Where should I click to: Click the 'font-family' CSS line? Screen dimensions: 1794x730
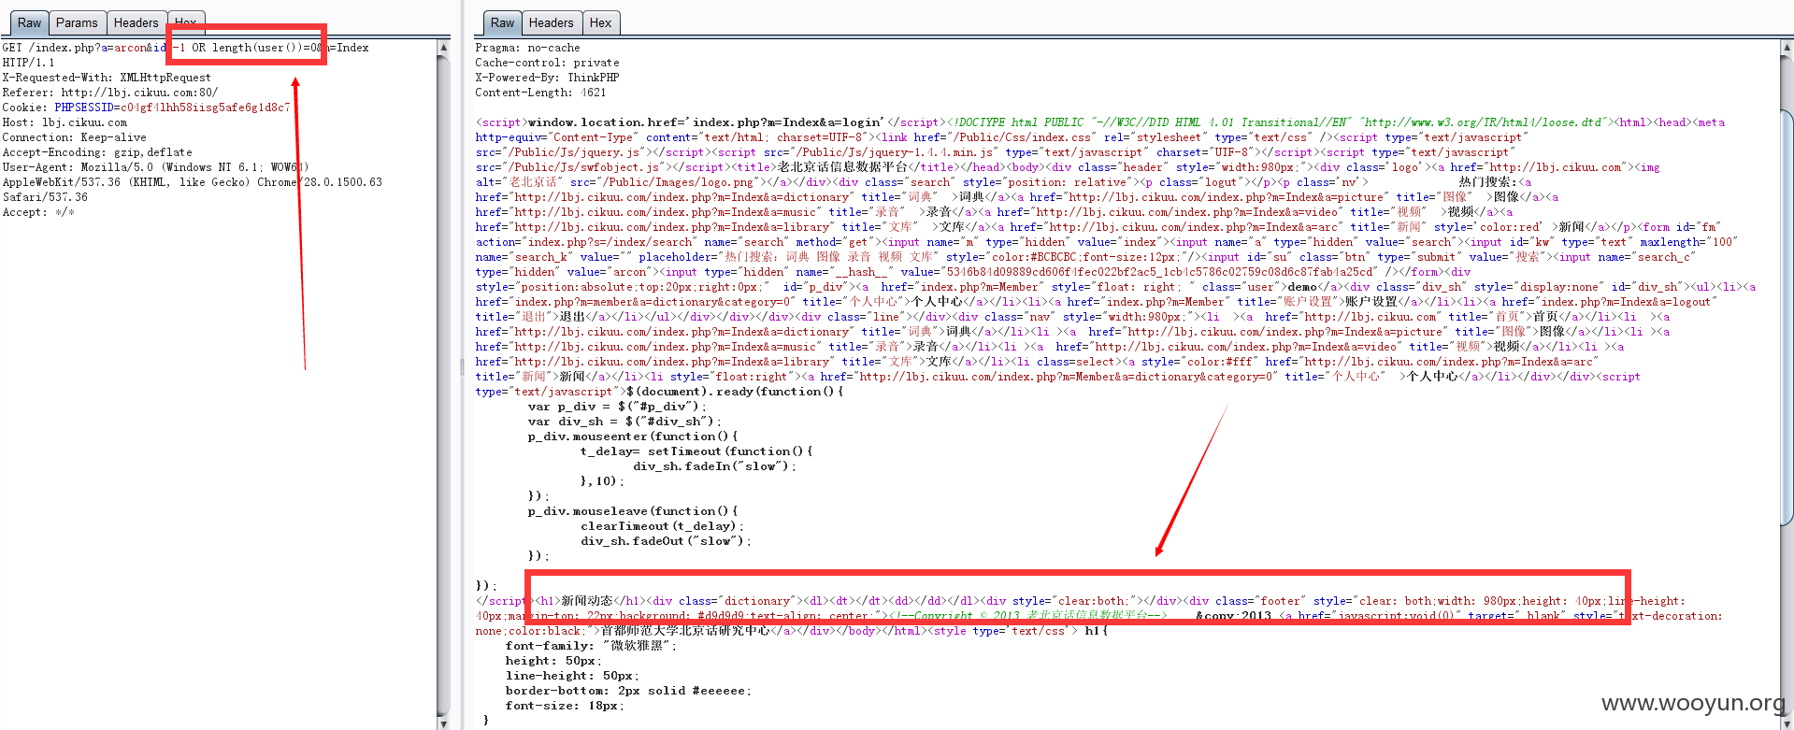pyautogui.click(x=591, y=646)
